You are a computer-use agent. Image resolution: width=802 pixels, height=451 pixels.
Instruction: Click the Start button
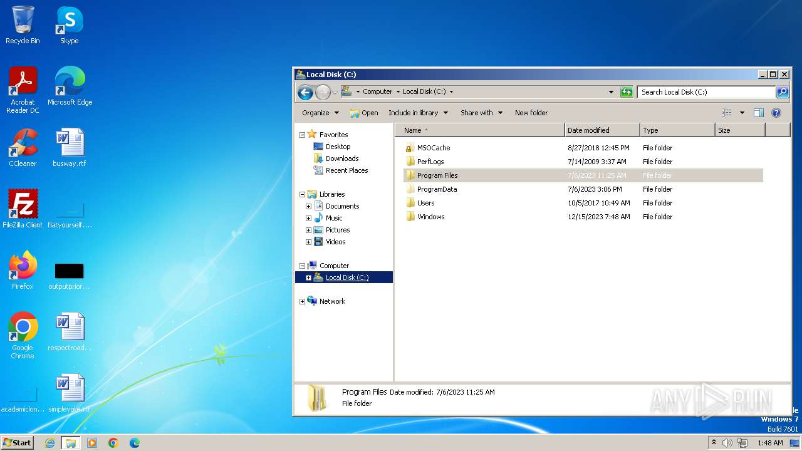click(x=17, y=443)
